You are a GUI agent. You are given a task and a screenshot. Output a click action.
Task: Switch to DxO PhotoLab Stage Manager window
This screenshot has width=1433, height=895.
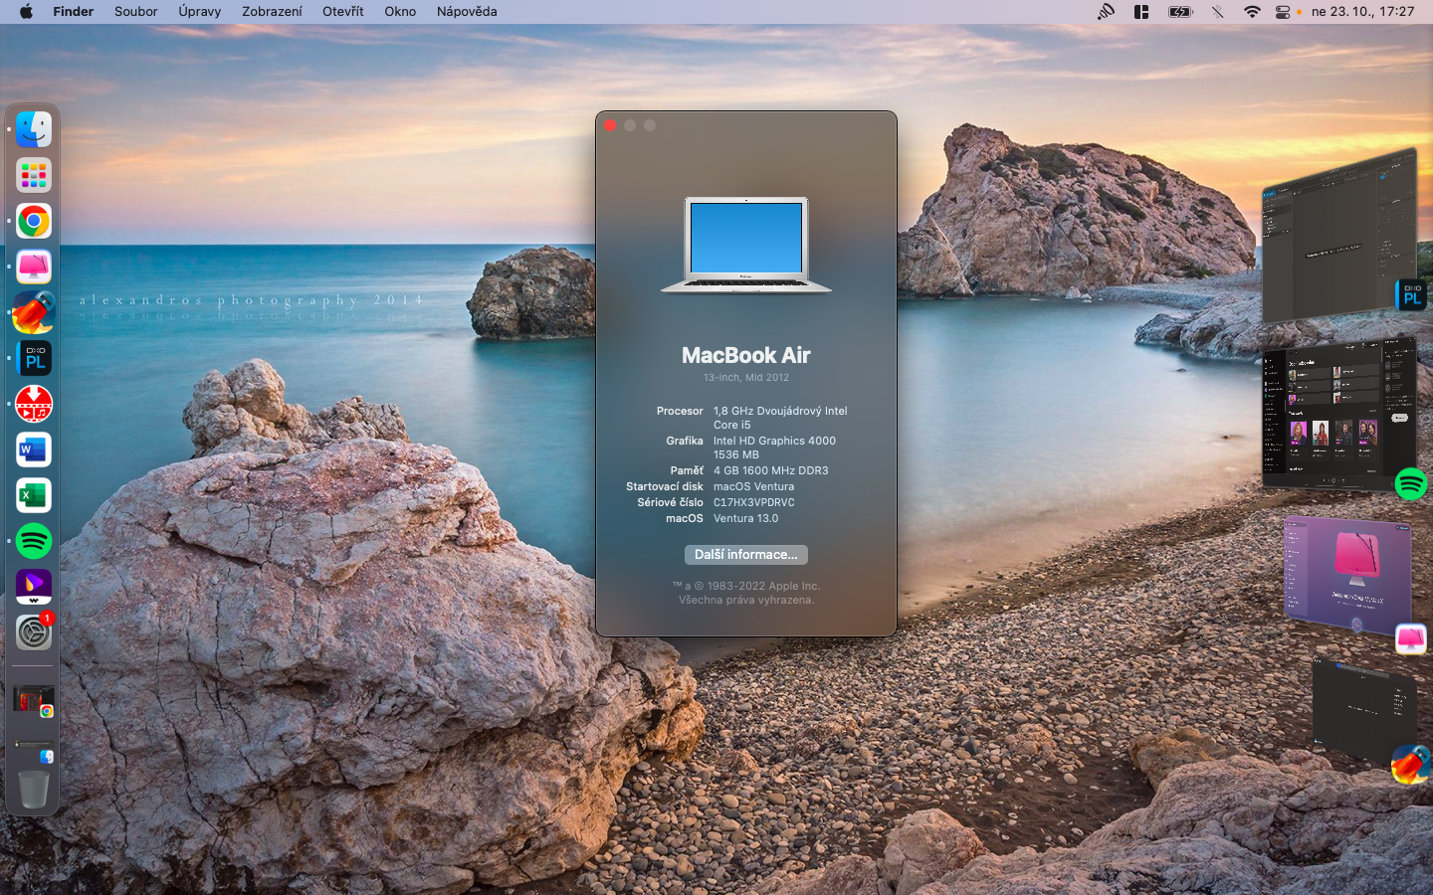(x=1339, y=236)
